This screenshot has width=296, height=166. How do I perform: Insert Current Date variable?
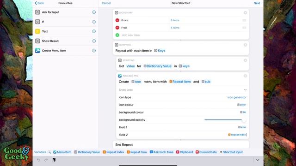pyautogui.click(x=206, y=152)
